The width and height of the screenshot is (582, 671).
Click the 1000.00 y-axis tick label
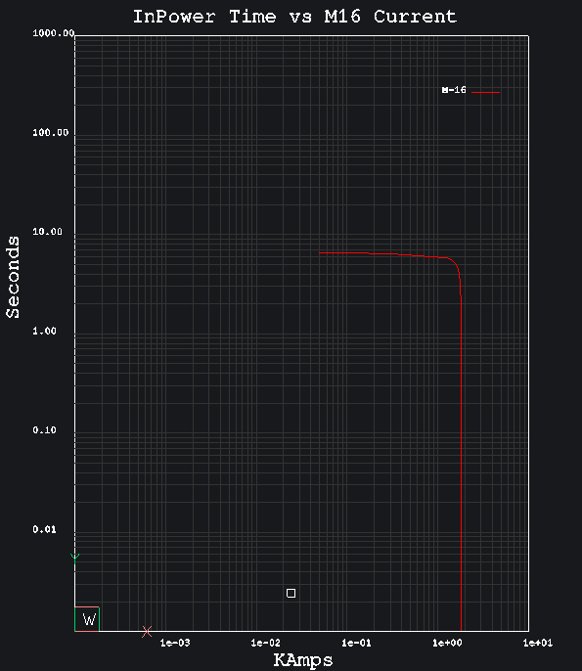click(x=54, y=33)
